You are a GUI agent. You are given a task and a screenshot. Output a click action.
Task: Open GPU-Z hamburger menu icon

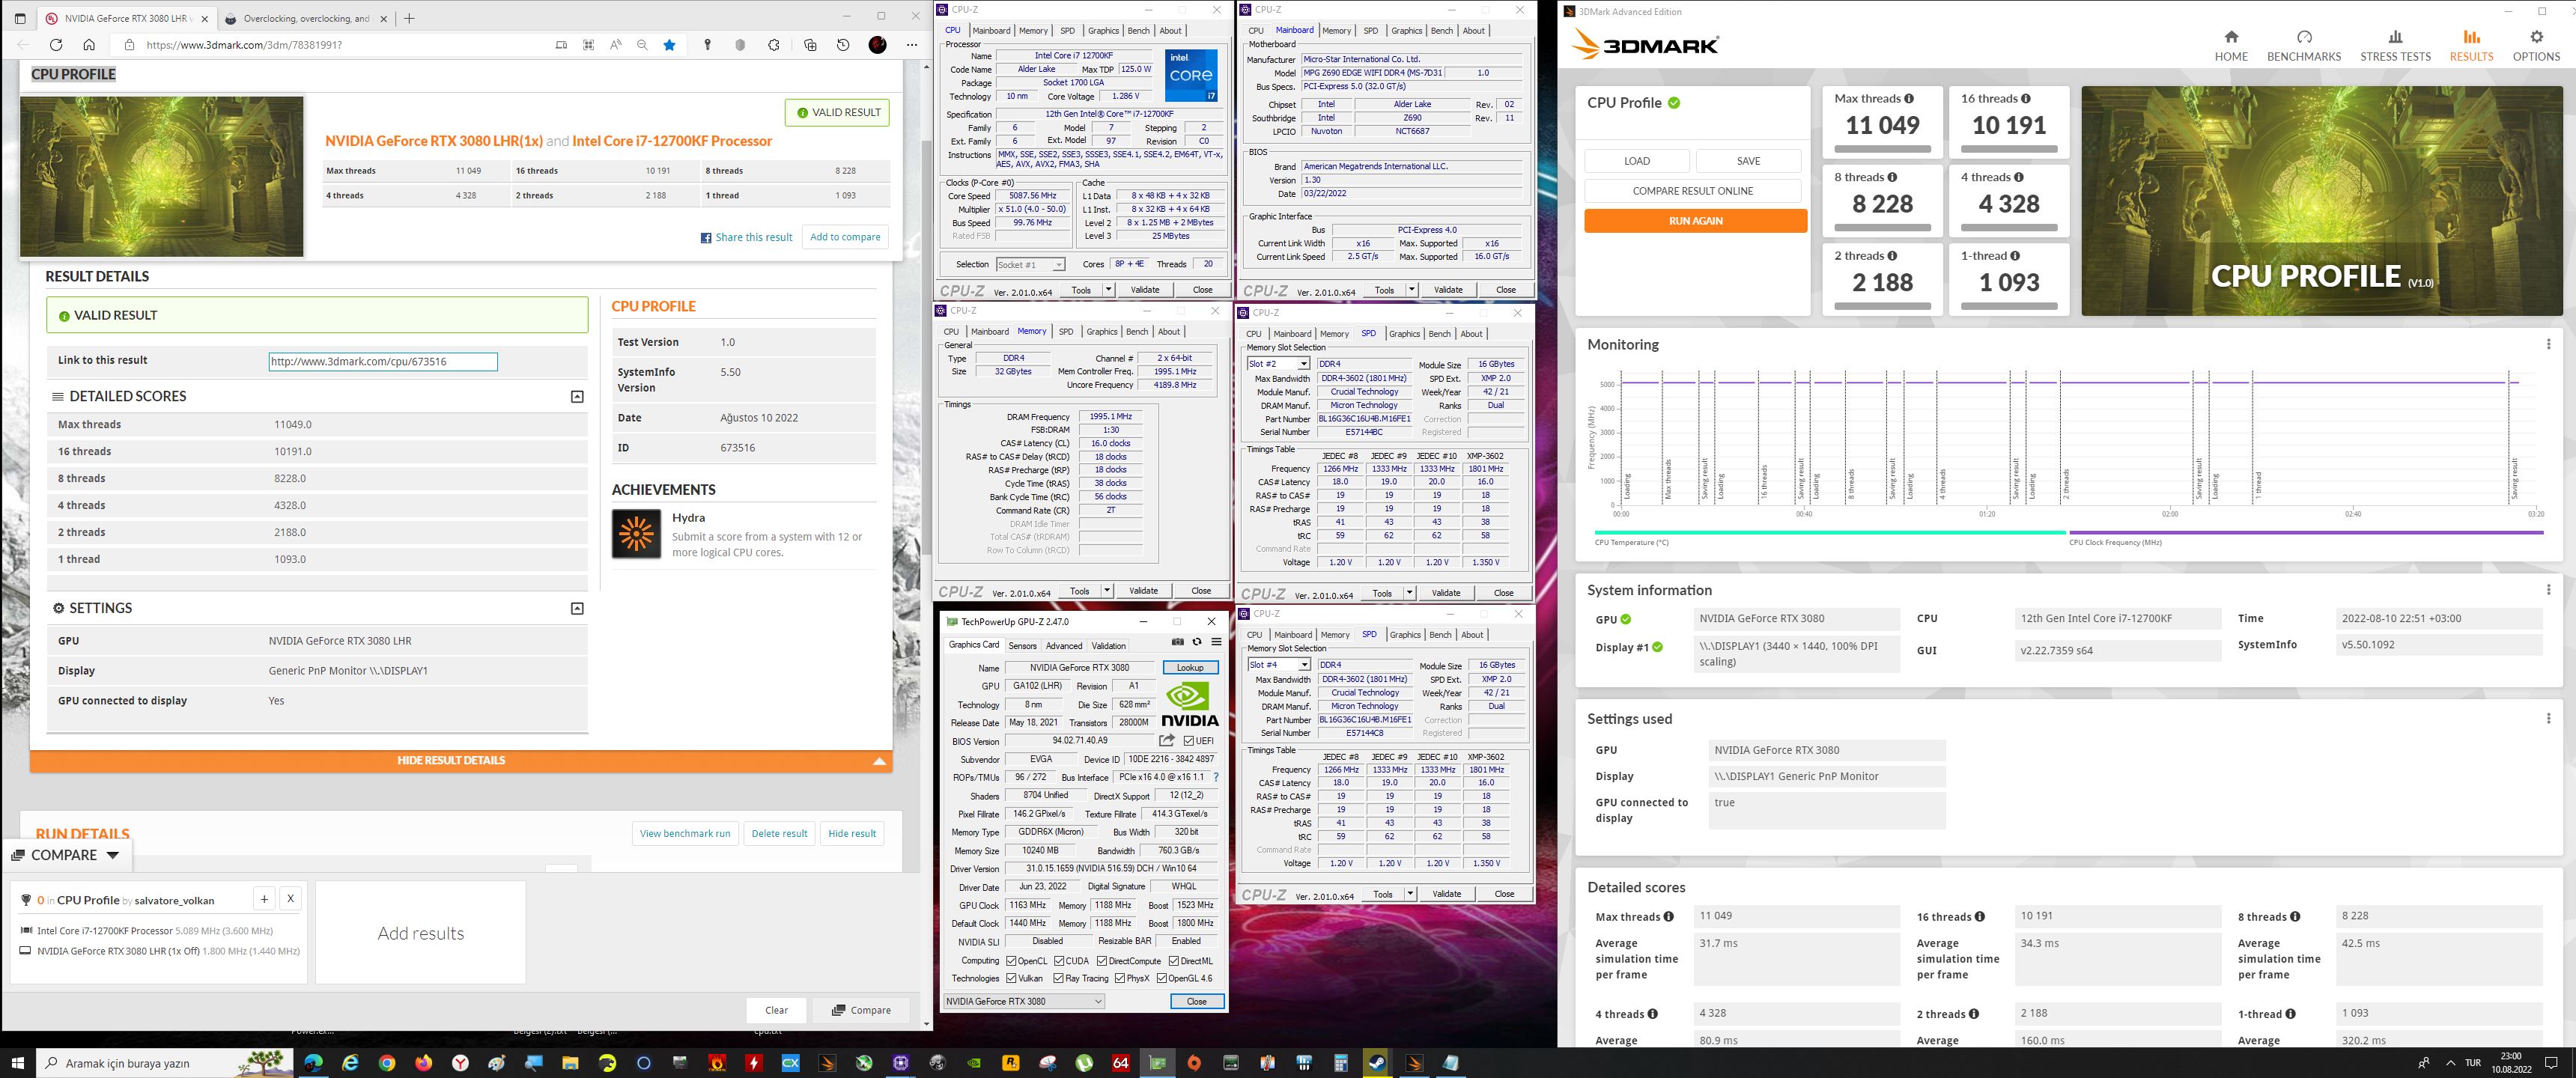[x=1216, y=642]
